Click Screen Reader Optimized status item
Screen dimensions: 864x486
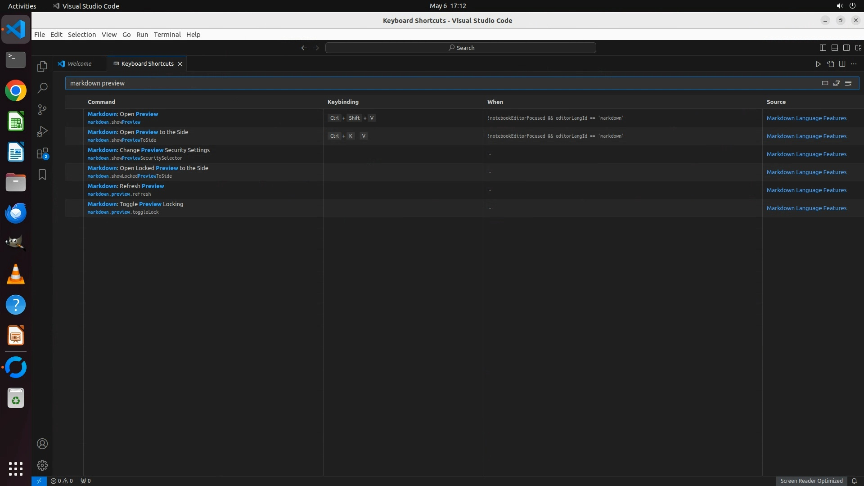(x=811, y=481)
